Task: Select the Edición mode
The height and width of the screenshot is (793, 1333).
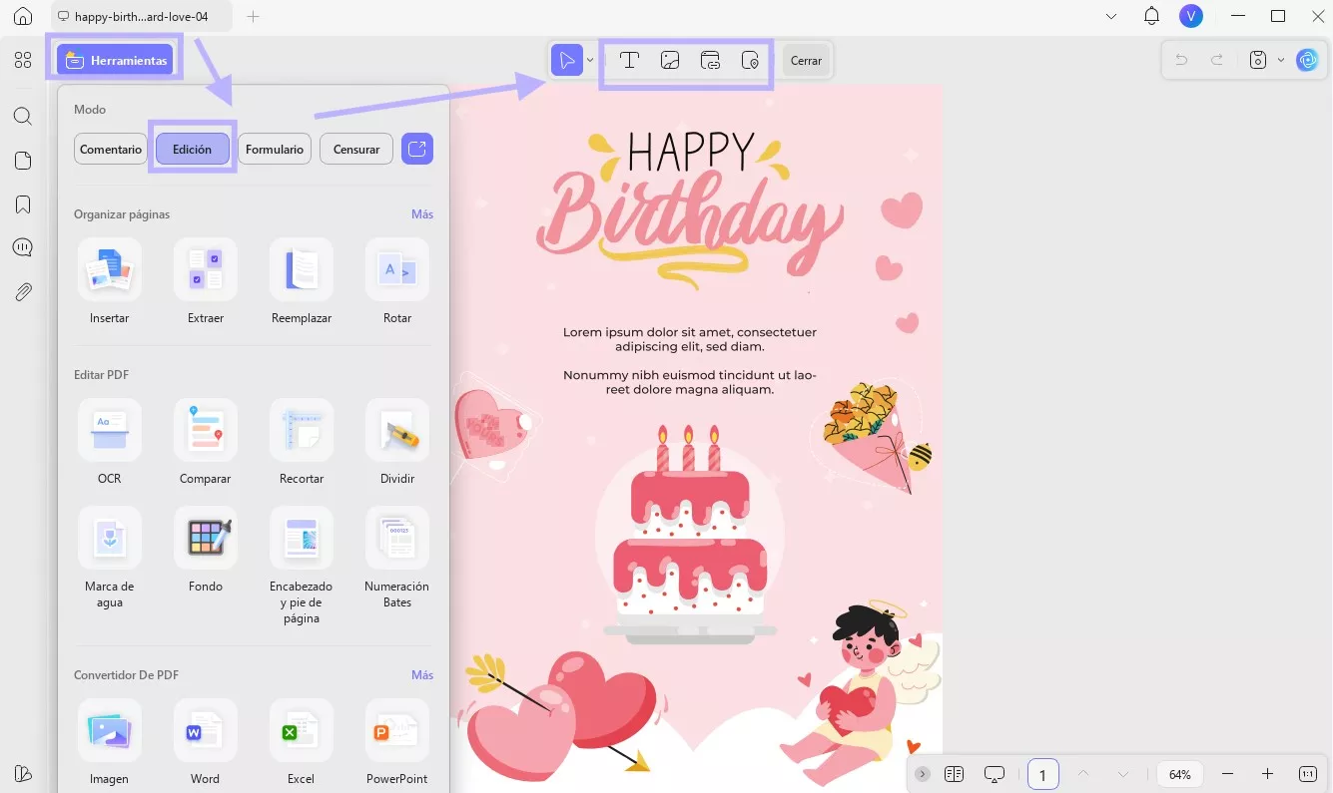Action: click(192, 150)
